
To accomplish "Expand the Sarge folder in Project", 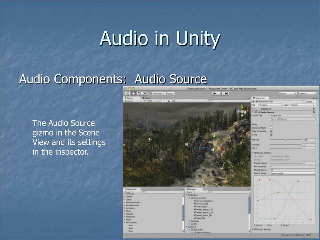I will click(x=189, y=221).
